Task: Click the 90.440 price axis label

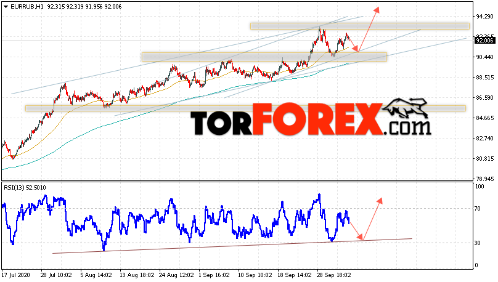Action: [484, 57]
